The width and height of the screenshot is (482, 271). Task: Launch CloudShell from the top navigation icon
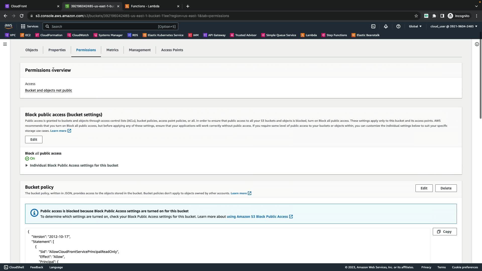[x=373, y=26]
